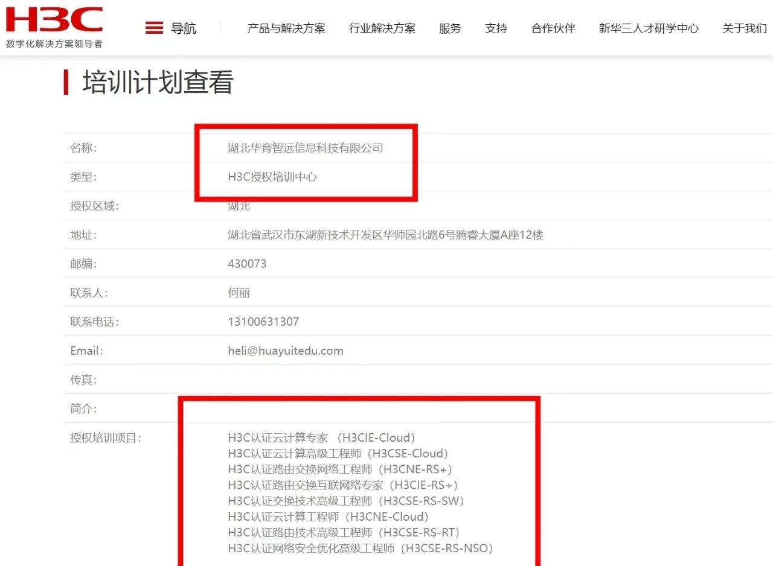Select company name 湖北华育智远信息科技有限公司
773x566 pixels.
point(306,148)
